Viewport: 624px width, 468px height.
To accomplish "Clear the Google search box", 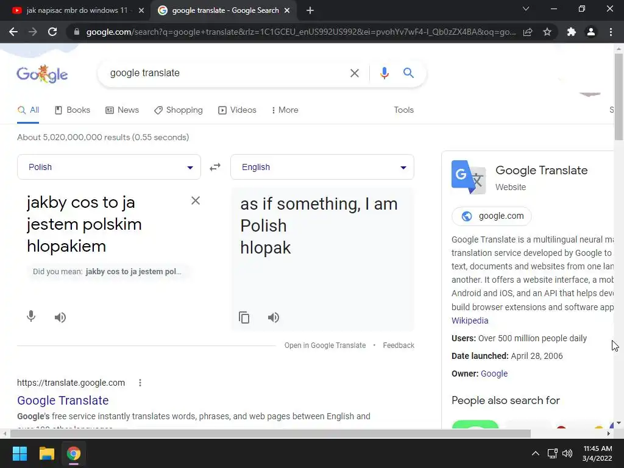I will 354,73.
